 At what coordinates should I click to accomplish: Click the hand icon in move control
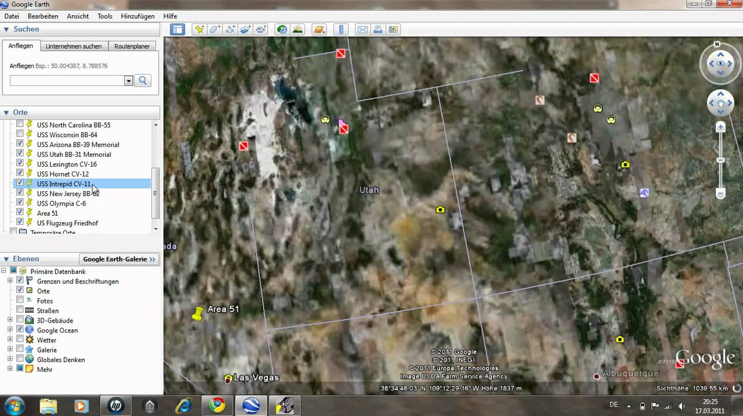720,103
